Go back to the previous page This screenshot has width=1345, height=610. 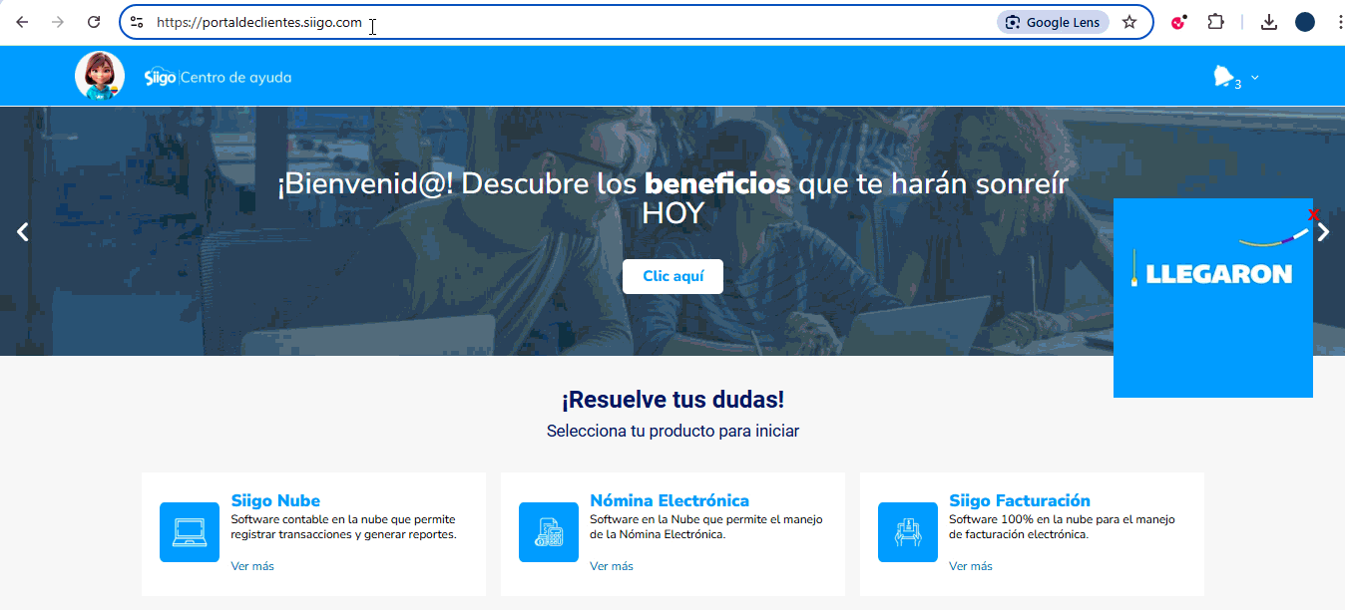(x=22, y=22)
